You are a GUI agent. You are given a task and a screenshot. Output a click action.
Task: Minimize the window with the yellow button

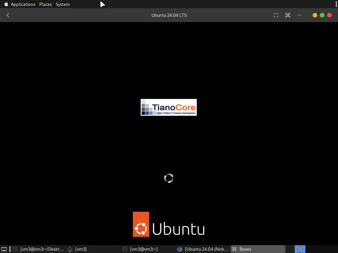(315, 15)
